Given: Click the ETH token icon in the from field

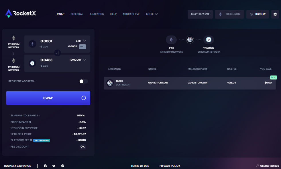Looking at the screenshot, I should [32, 44].
